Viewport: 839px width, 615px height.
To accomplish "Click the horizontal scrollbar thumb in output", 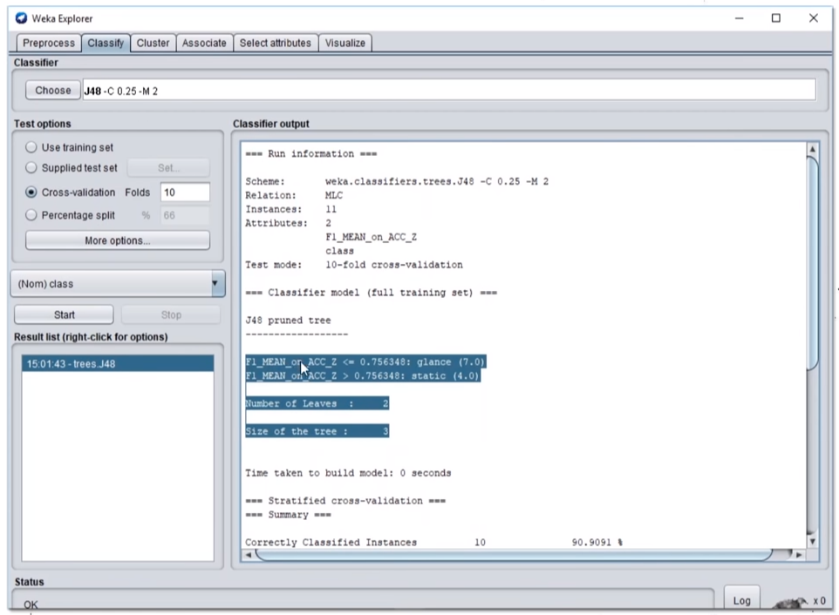I will 514,555.
